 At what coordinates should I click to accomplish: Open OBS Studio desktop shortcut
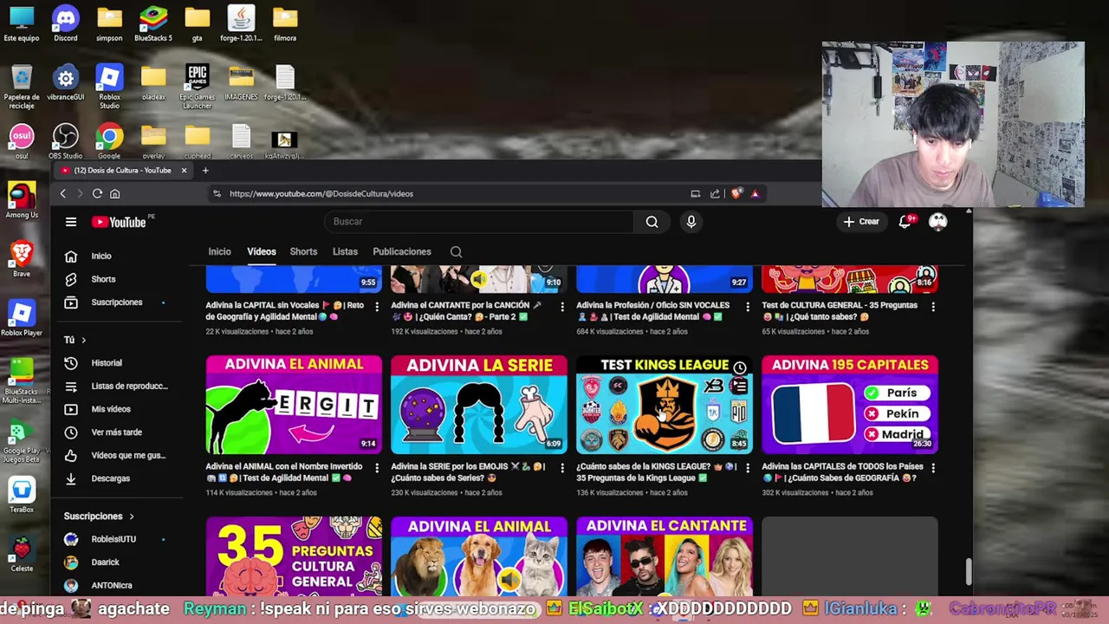[x=65, y=141]
